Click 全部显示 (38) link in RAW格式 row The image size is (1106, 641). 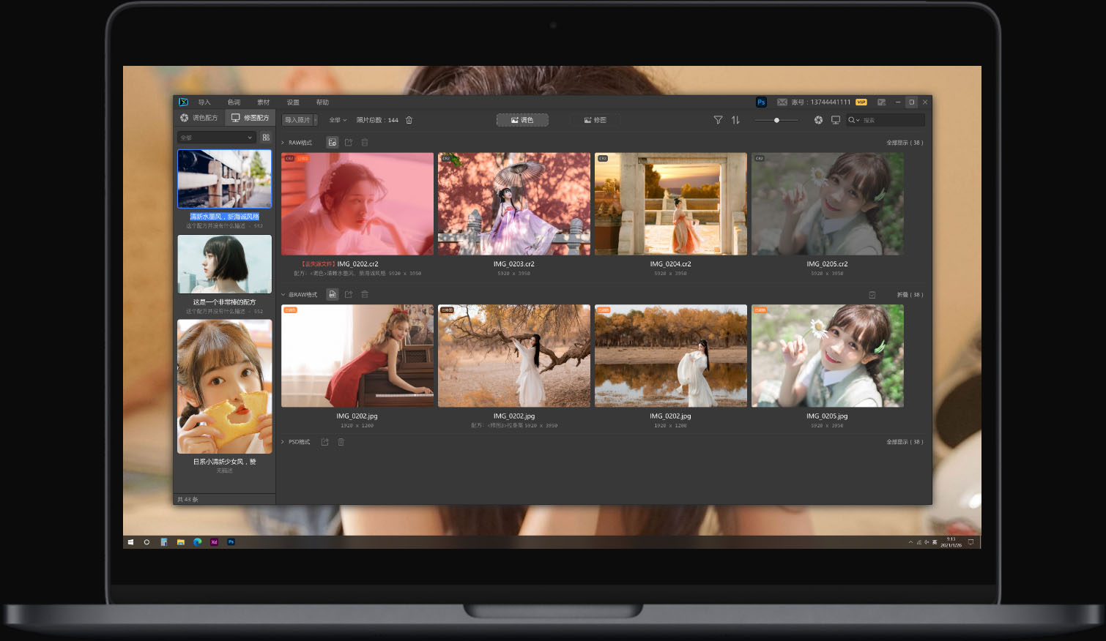click(905, 143)
